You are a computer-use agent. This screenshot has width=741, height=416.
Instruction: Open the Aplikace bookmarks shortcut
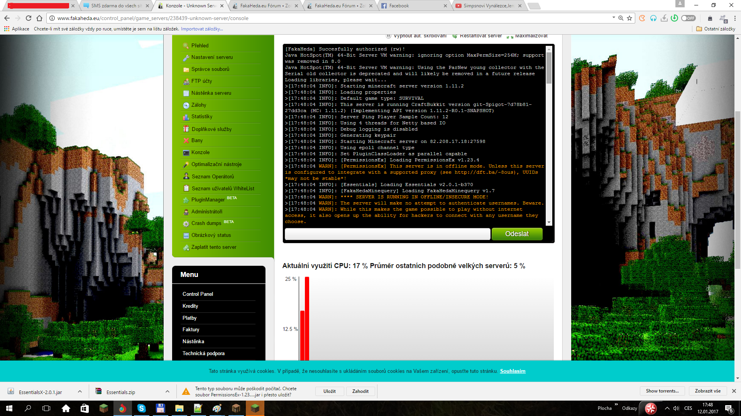(x=17, y=29)
